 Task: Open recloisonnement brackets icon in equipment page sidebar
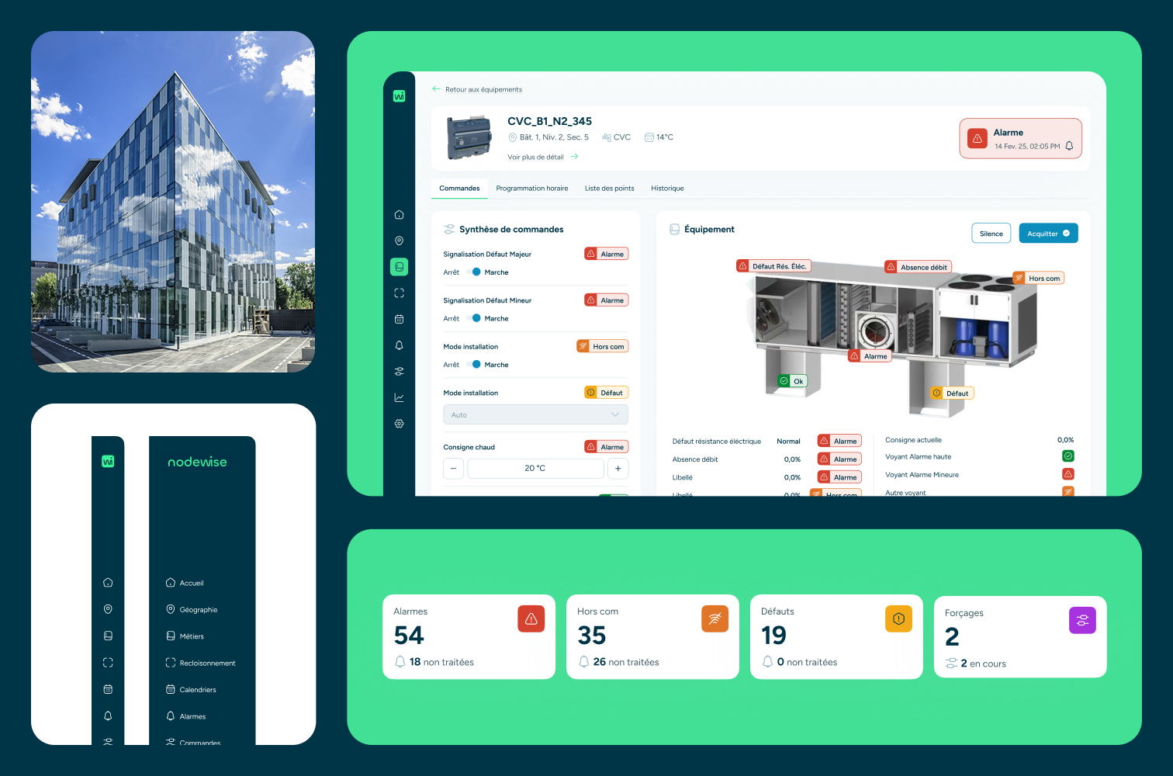pos(399,293)
